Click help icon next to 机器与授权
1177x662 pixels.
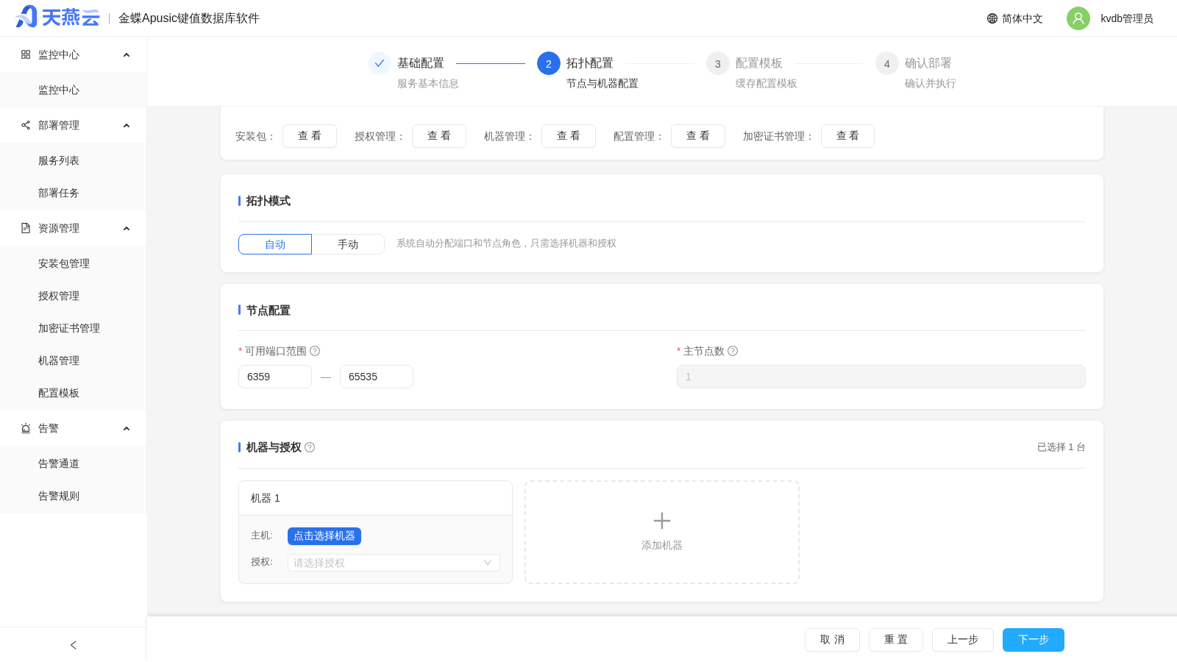click(x=310, y=447)
